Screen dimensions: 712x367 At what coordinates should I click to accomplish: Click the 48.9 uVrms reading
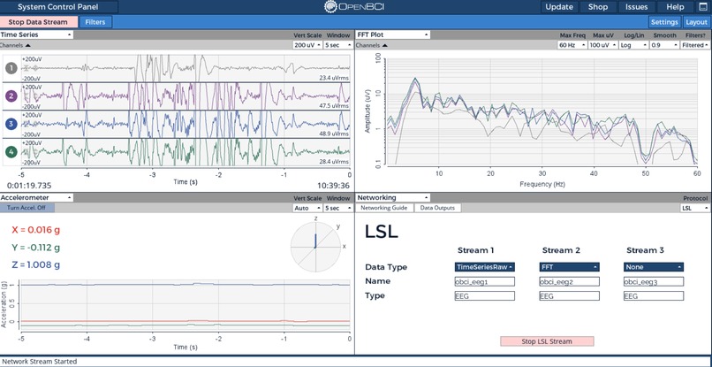pyautogui.click(x=334, y=134)
